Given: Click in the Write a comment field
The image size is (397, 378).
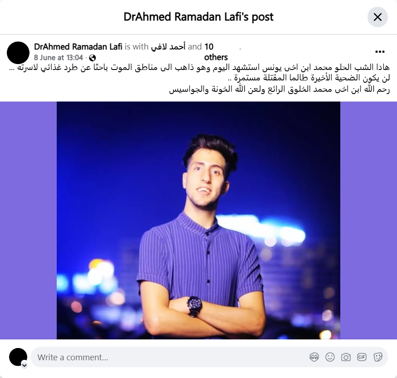Looking at the screenshot, I should 170,357.
